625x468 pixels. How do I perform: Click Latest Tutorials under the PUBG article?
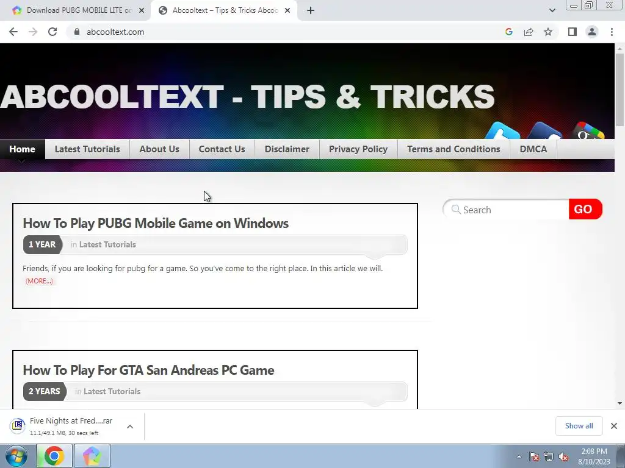click(107, 245)
